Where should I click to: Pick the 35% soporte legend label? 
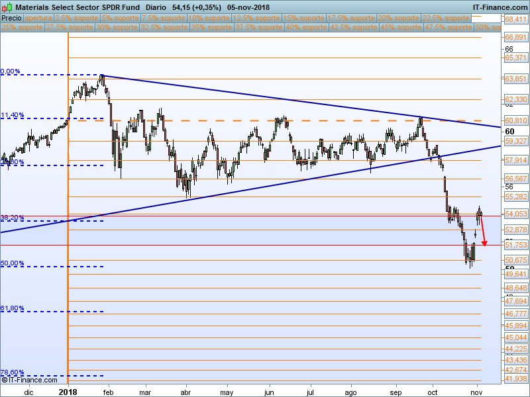(x=211, y=27)
